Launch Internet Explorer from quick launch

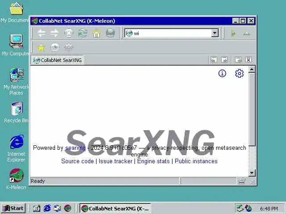(47, 208)
